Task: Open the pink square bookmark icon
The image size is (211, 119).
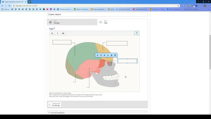Action: point(51,9)
